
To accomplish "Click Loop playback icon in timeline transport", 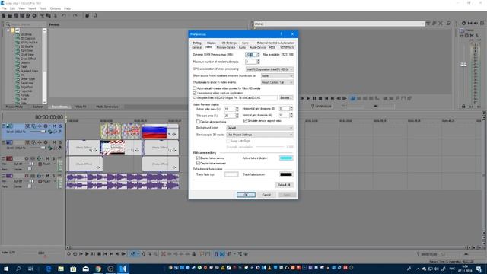I will pos(75,253).
